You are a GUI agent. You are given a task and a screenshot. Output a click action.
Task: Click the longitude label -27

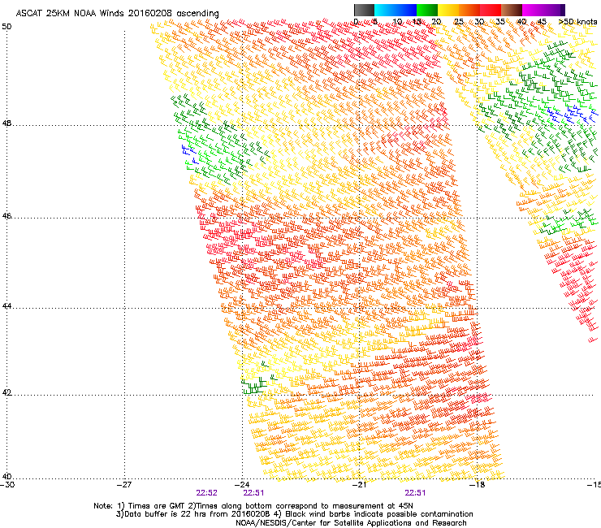(124, 485)
